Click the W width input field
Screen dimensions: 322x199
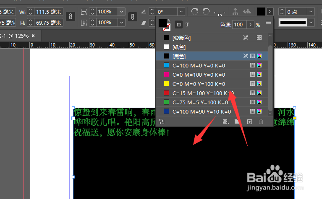48,12
